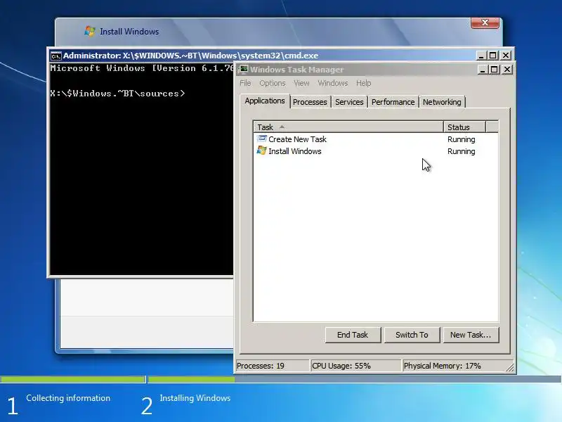Image resolution: width=562 pixels, height=422 pixels.
Task: Click the Switch To button
Action: (x=412, y=335)
